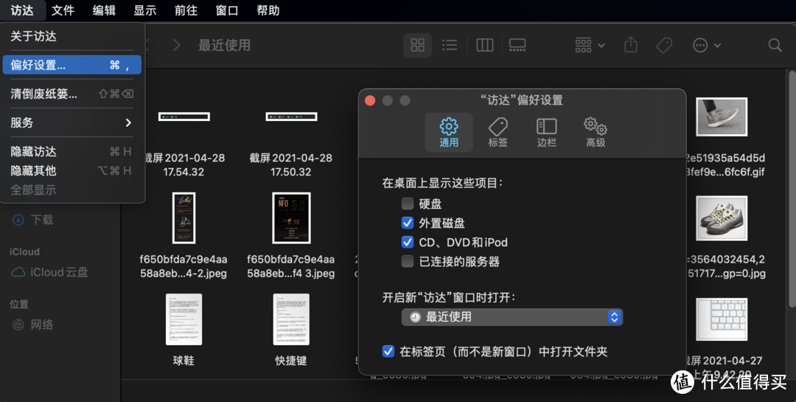Open the 最近使用 new window dropdown
This screenshot has height=402, width=796.
[512, 316]
